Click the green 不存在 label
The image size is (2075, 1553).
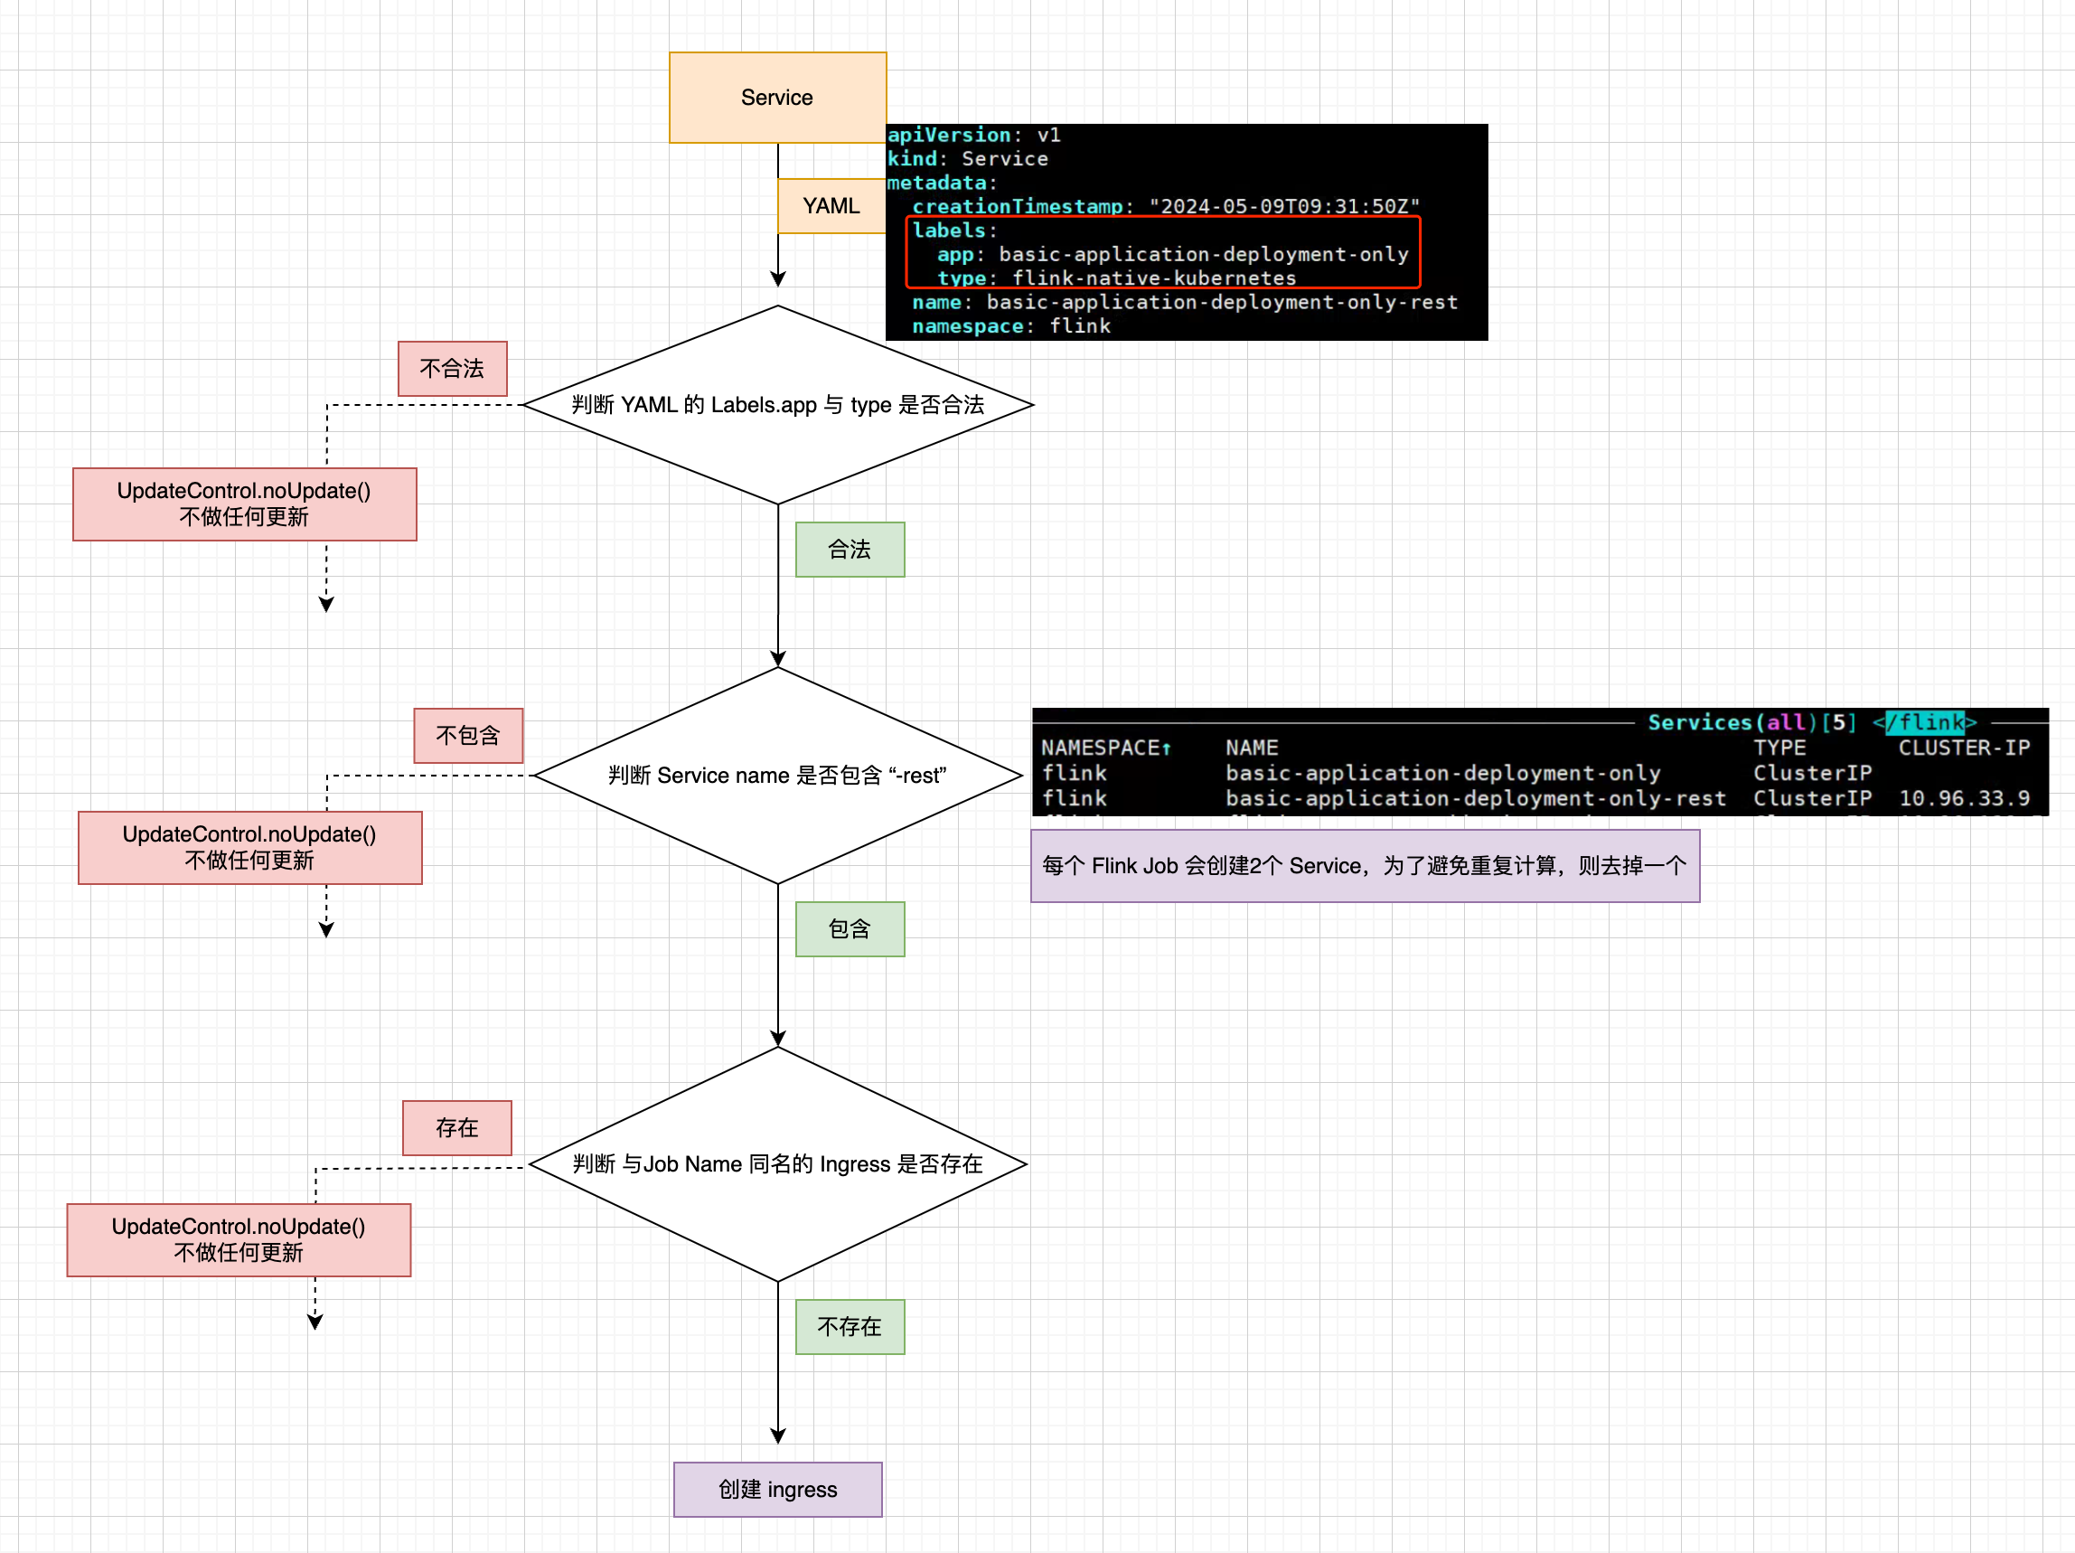850,1326
